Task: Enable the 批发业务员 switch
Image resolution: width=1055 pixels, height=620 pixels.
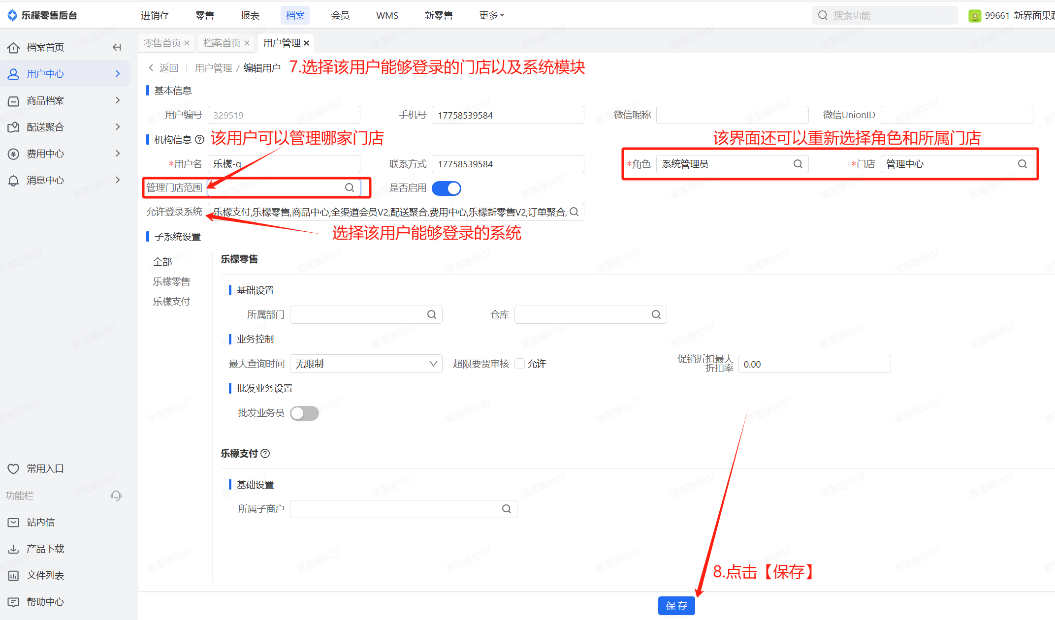Action: pyautogui.click(x=304, y=413)
